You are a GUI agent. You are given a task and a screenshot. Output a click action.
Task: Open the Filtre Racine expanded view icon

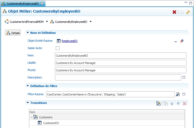coord(184,94)
